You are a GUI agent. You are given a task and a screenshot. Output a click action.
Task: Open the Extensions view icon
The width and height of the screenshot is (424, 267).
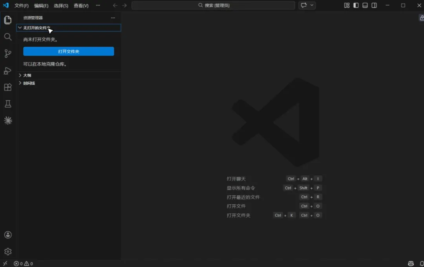[x=8, y=87]
